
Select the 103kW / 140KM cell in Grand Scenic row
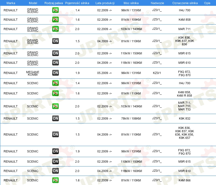pos(131,29)
